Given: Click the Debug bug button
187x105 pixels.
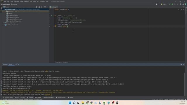Looking at the screenshot, I should (172, 4).
